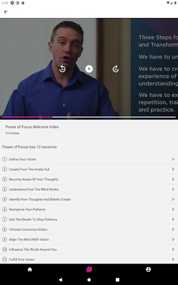
Task: Tap the back arrow icon
Action: tap(6, 12)
